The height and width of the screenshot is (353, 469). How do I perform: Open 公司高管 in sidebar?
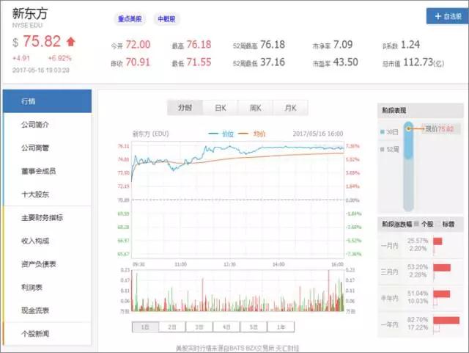[47, 148]
